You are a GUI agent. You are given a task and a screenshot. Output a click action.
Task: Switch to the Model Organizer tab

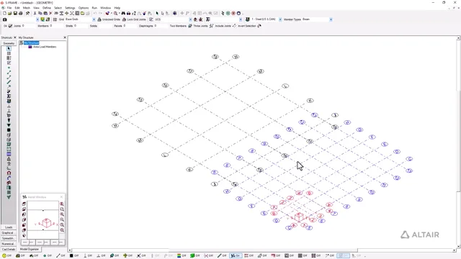[30, 249]
